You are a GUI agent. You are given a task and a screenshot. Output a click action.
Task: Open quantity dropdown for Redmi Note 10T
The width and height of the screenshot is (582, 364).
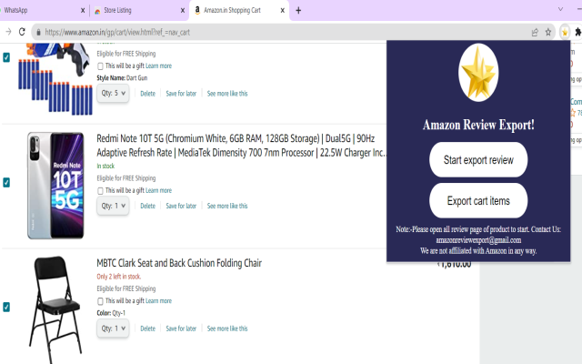[x=113, y=206]
